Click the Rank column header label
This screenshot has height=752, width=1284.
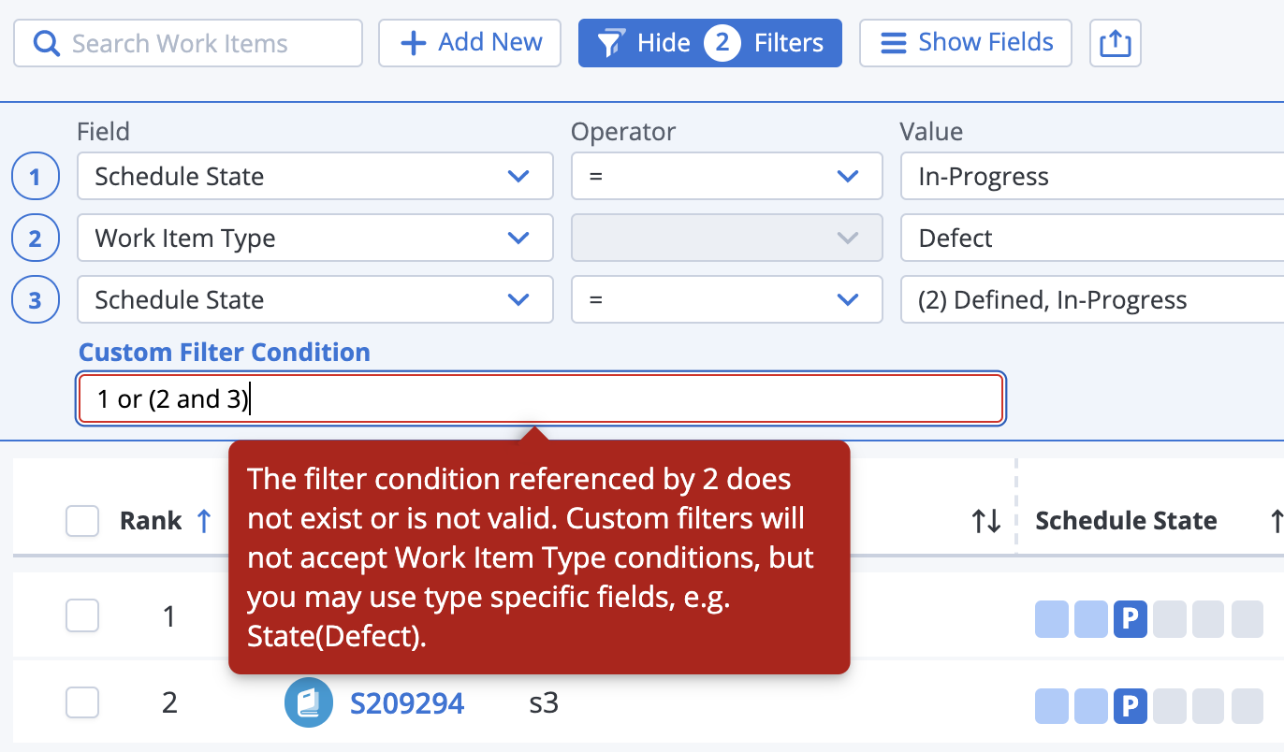(150, 521)
